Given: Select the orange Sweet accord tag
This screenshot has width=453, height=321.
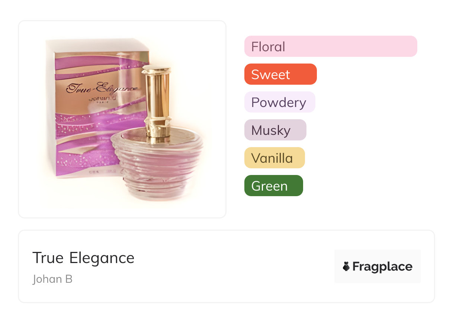Looking at the screenshot, I should [x=280, y=74].
